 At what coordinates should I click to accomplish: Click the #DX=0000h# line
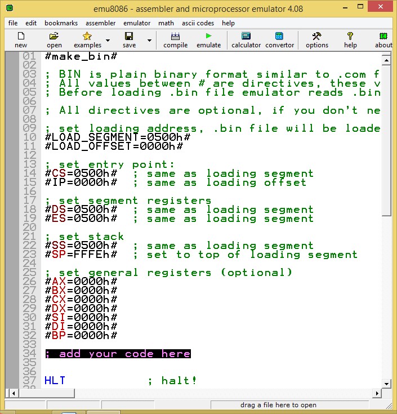click(81, 309)
